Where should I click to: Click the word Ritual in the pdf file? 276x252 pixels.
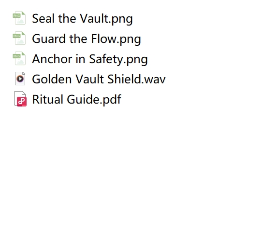(47, 99)
